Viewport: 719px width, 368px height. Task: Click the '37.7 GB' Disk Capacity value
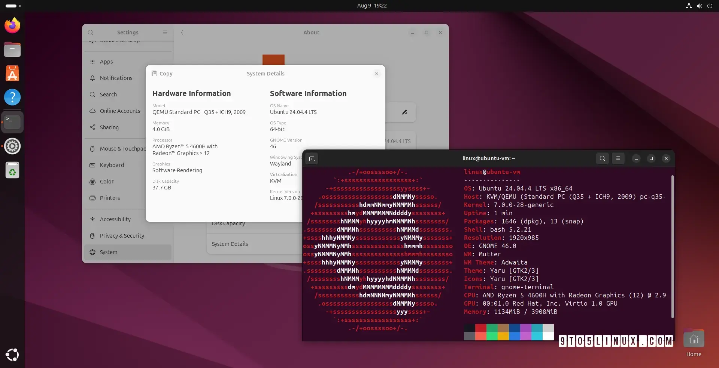[162, 188]
